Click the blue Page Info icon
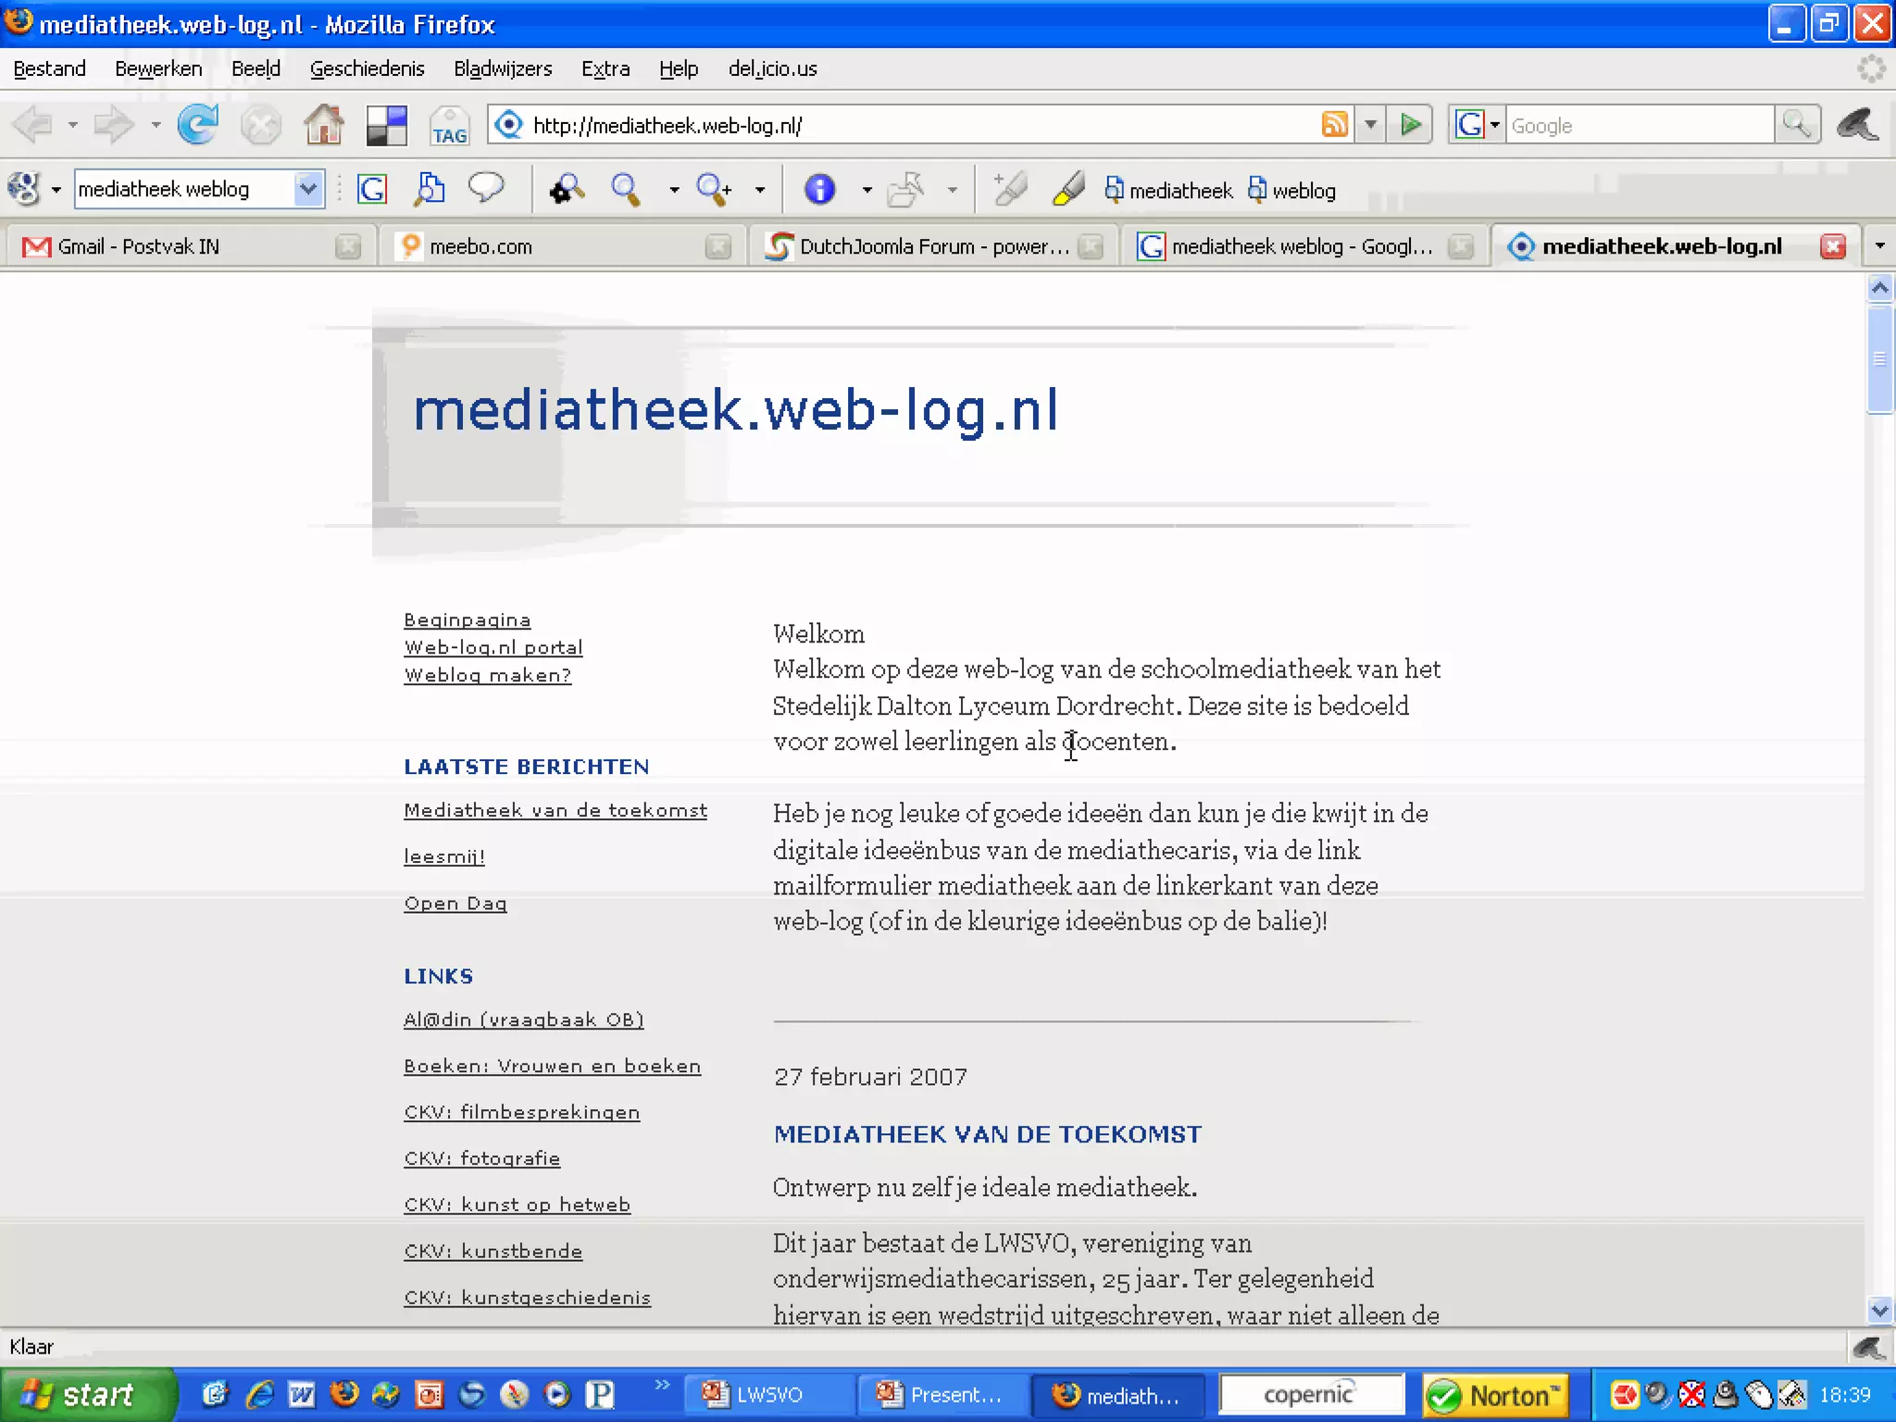1896x1422 pixels. (x=819, y=190)
